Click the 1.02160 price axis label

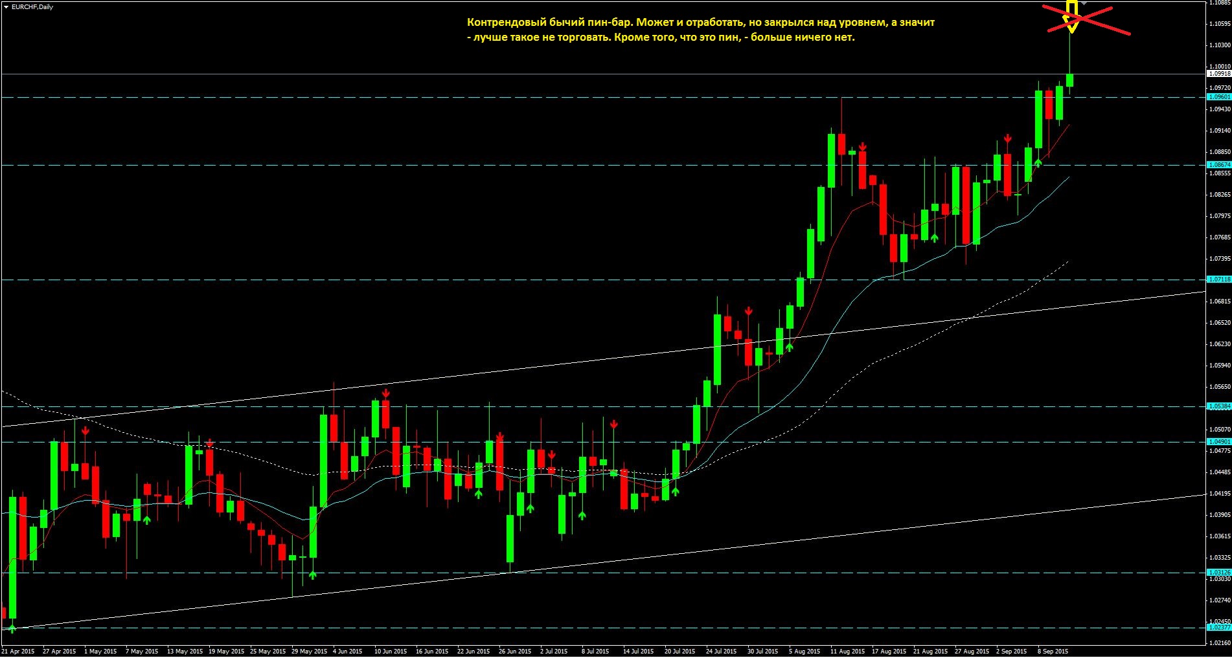[1220, 643]
